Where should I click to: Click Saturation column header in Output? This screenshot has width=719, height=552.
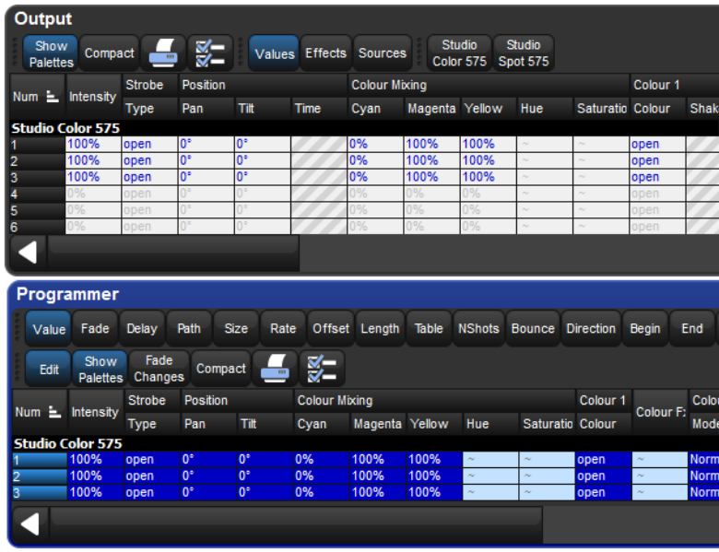[x=601, y=109]
